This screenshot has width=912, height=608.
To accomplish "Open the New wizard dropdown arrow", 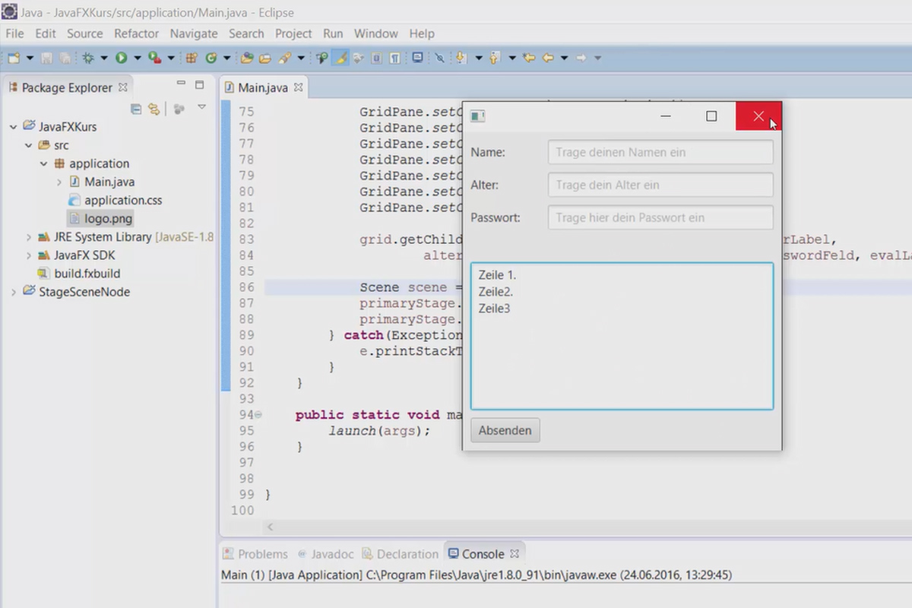I will pyautogui.click(x=30, y=58).
